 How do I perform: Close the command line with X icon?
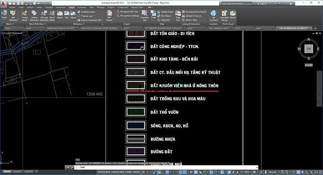pos(68,167)
